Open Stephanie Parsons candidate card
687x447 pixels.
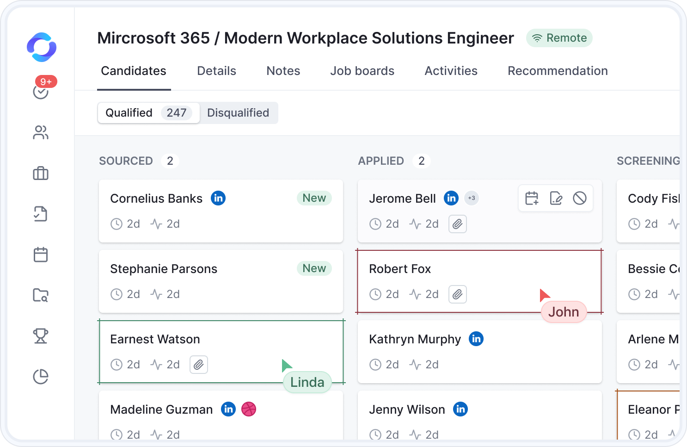[221, 281]
